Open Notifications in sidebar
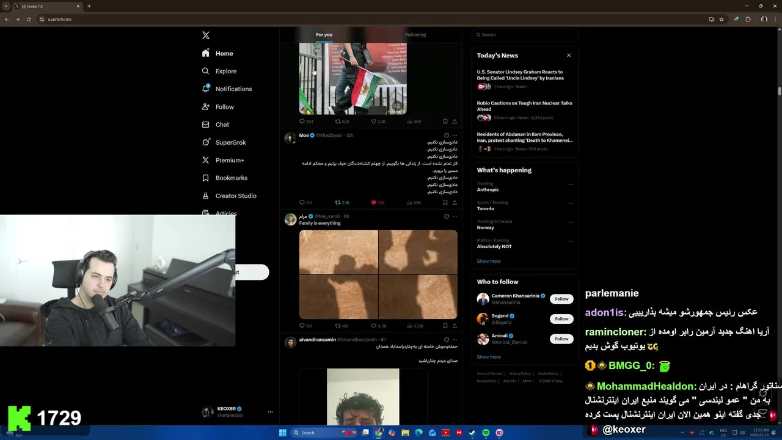Viewport: 782px width, 440px height. coord(227,89)
